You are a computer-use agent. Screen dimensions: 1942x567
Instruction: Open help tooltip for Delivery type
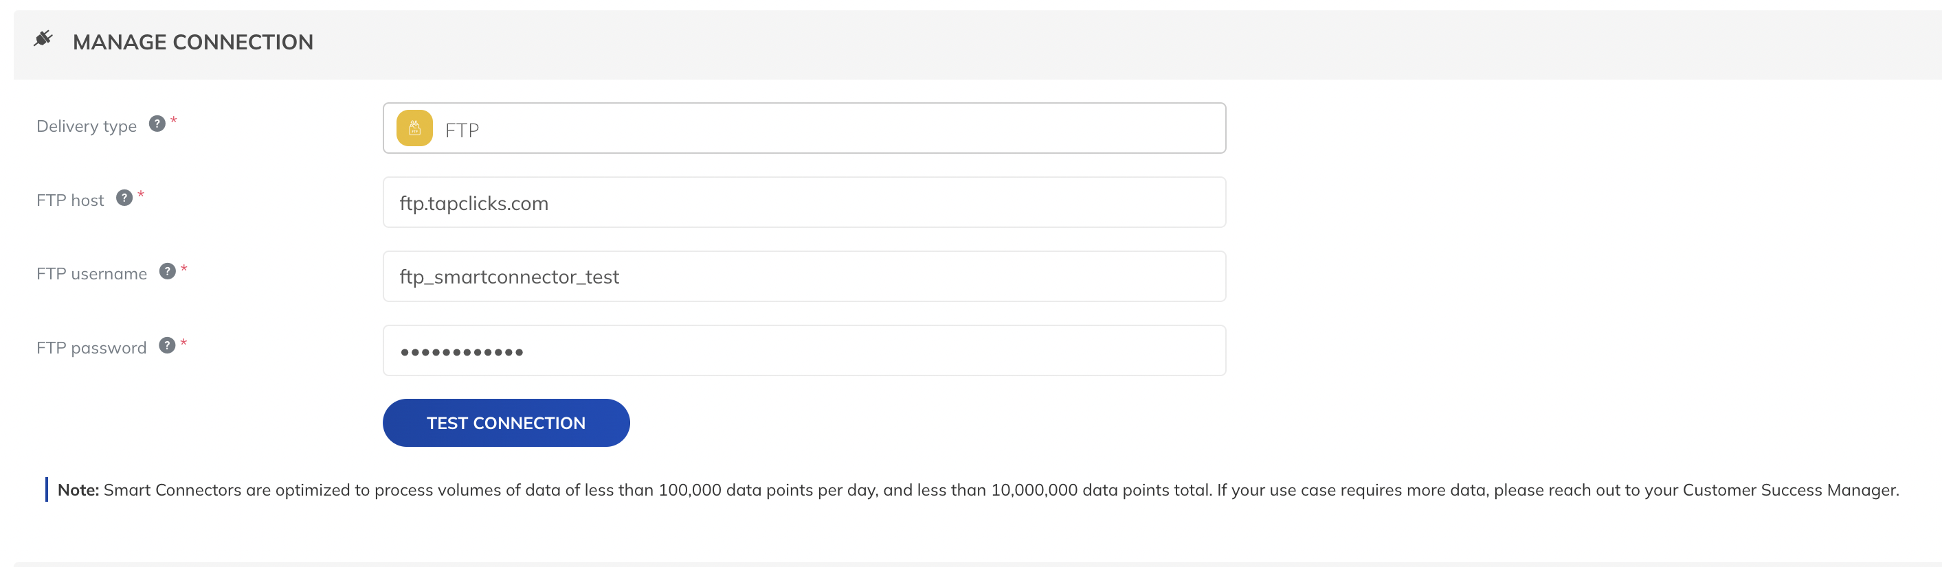pos(157,124)
